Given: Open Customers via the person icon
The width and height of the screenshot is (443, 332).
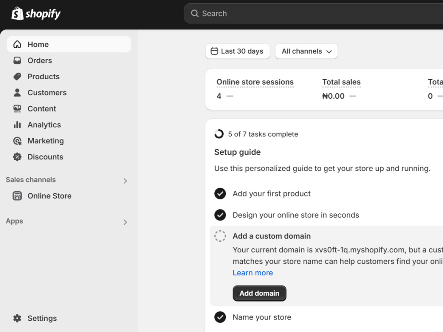Looking at the screenshot, I should coord(17,93).
